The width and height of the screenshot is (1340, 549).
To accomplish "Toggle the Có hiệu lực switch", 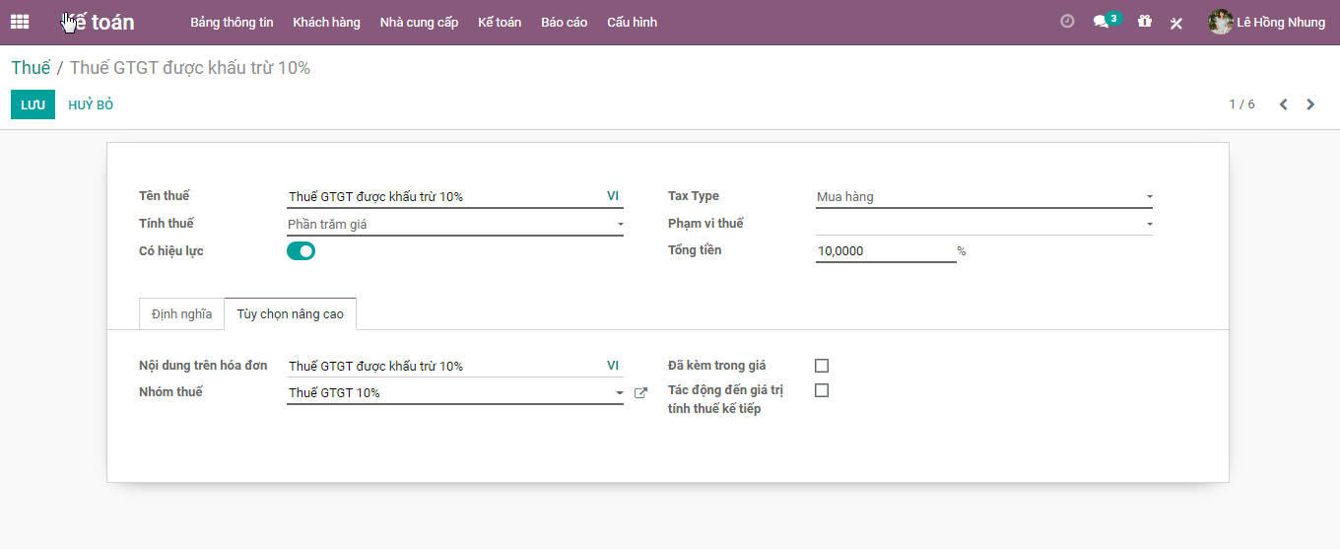I will click(x=301, y=251).
